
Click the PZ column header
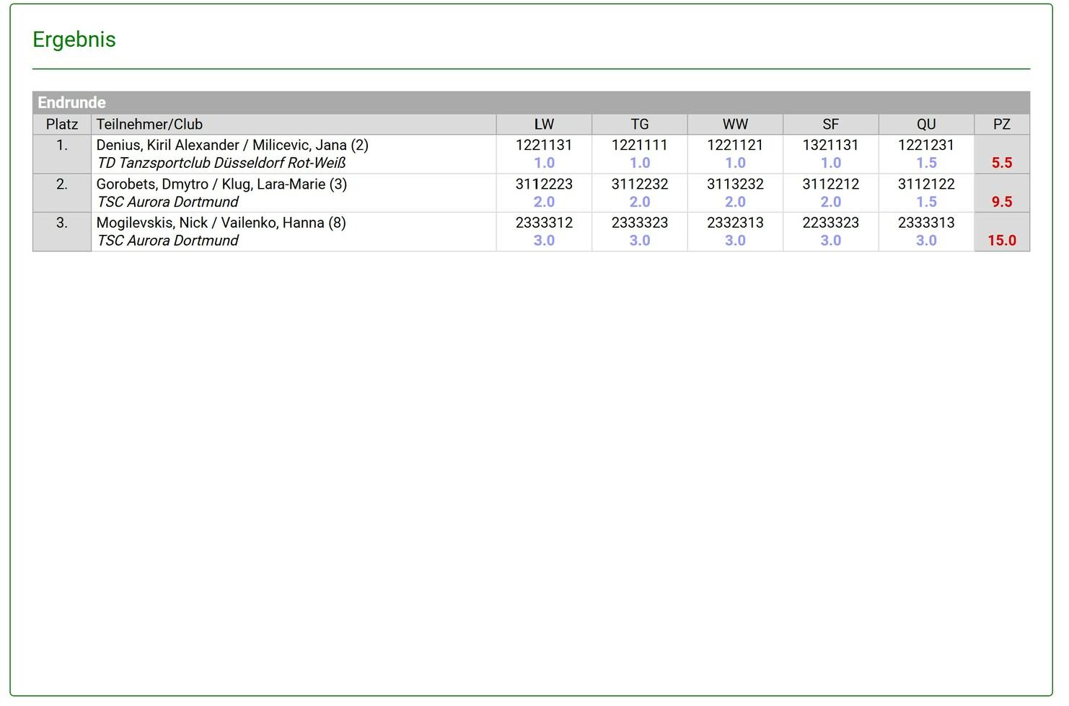[1001, 124]
